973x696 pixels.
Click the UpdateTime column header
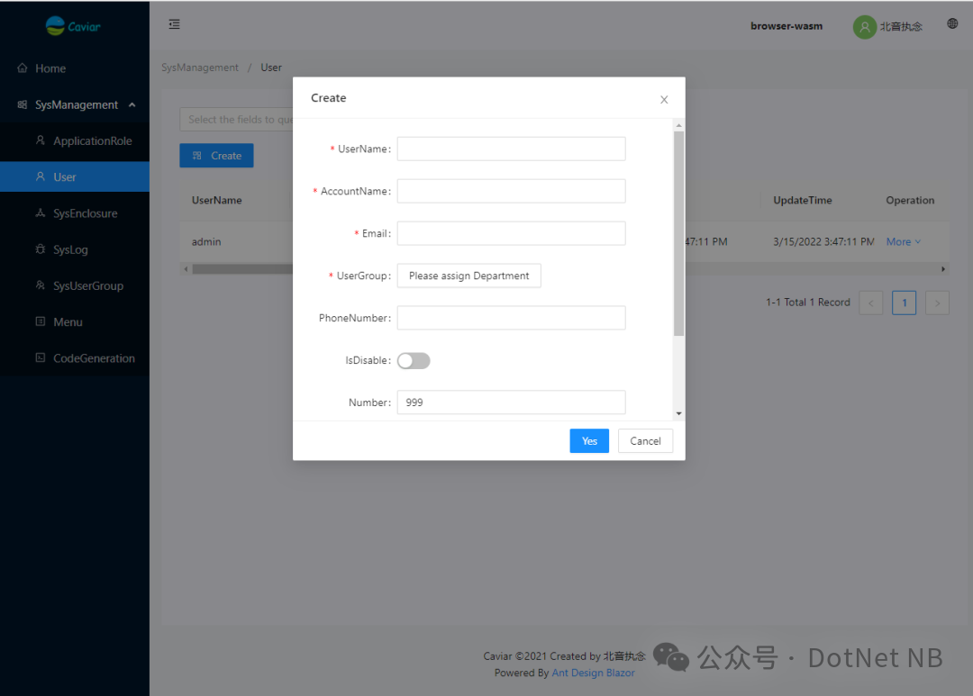(x=803, y=201)
